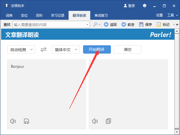Save source text with floppy disk icon
The image size is (180, 135).
[x=26, y=121]
